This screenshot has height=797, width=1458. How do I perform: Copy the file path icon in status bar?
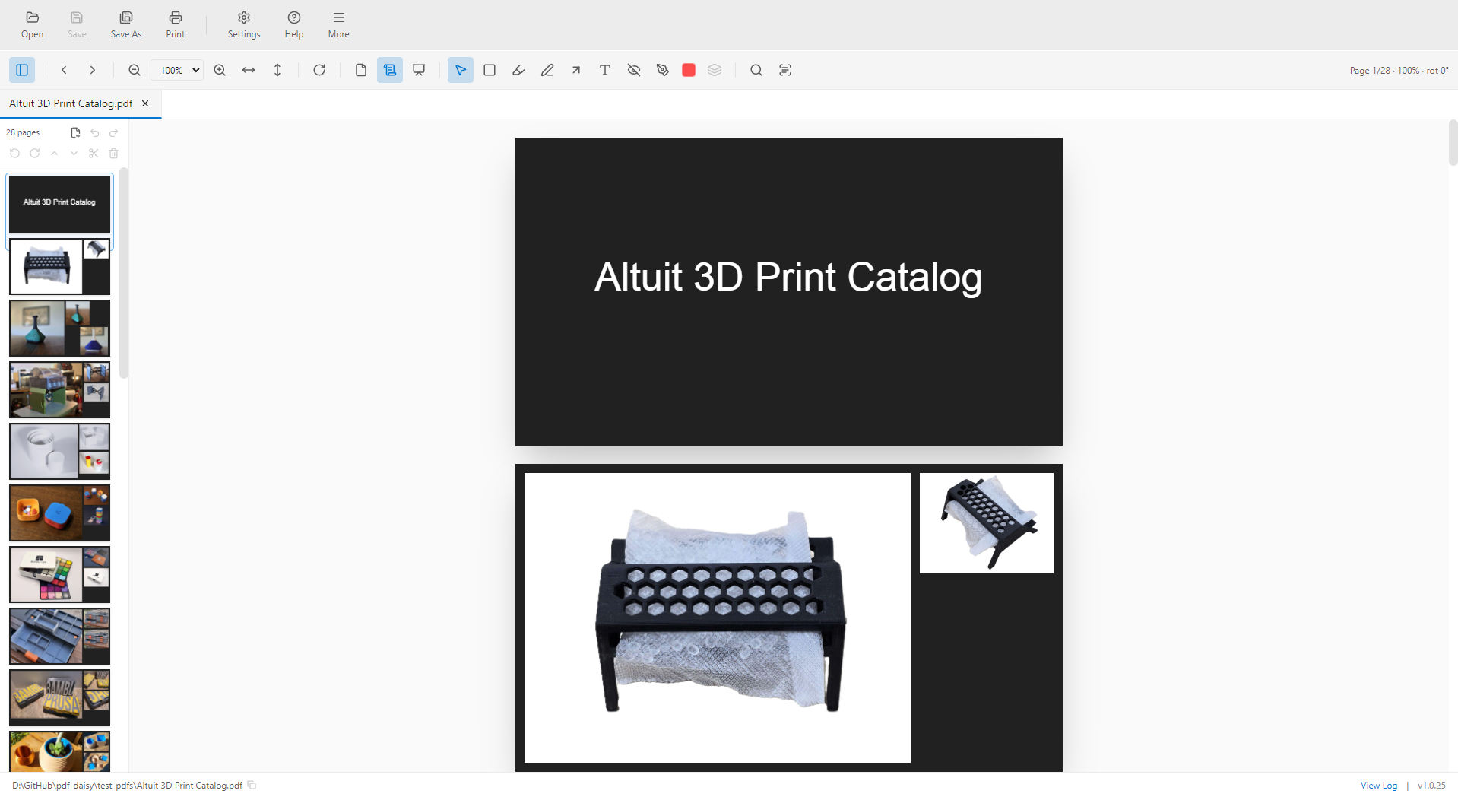[x=252, y=786]
